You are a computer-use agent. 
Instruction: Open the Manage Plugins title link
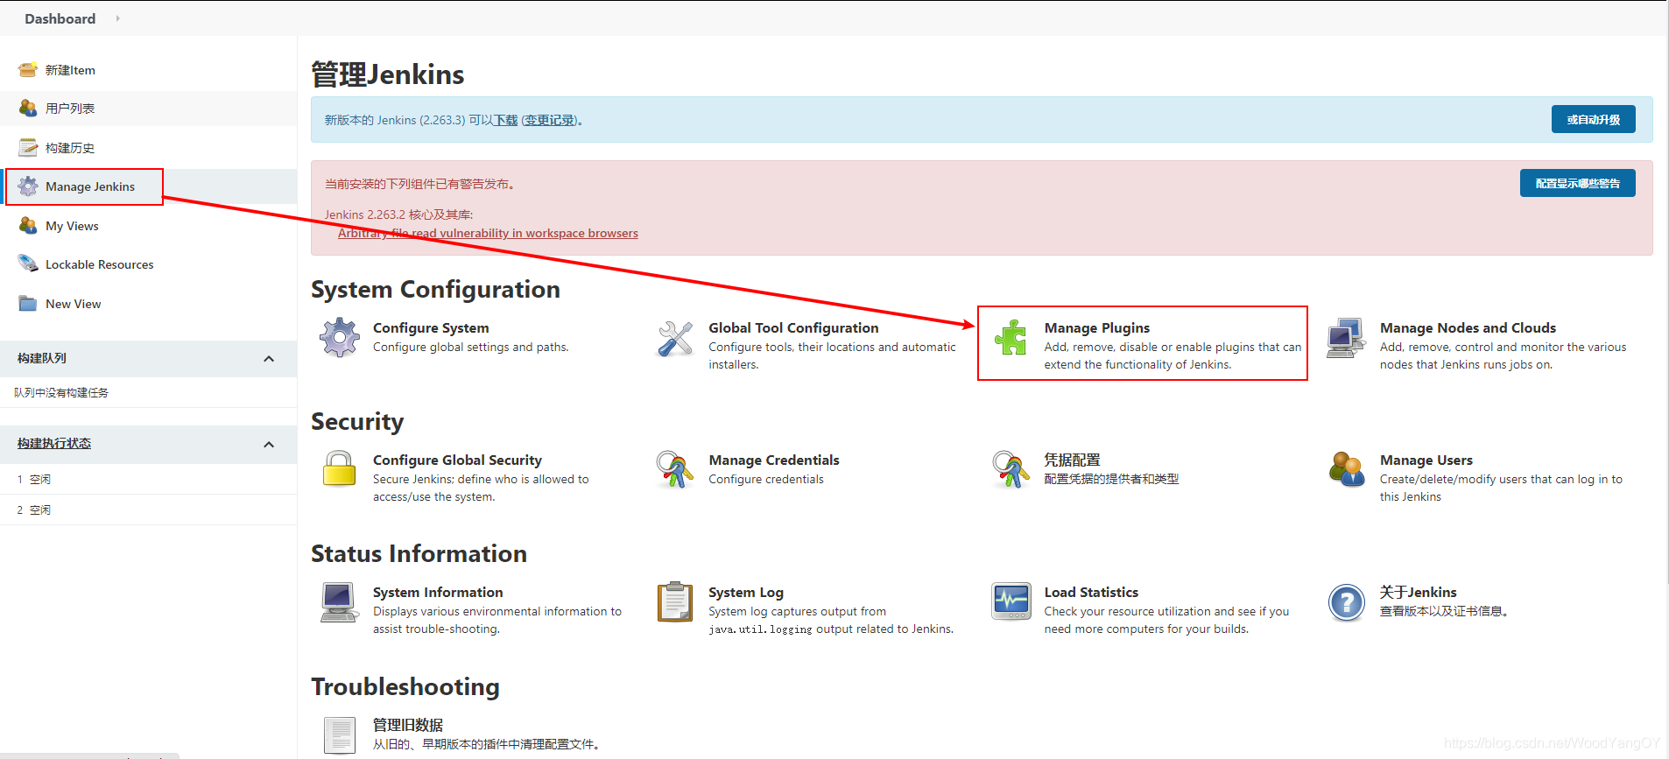(x=1097, y=327)
